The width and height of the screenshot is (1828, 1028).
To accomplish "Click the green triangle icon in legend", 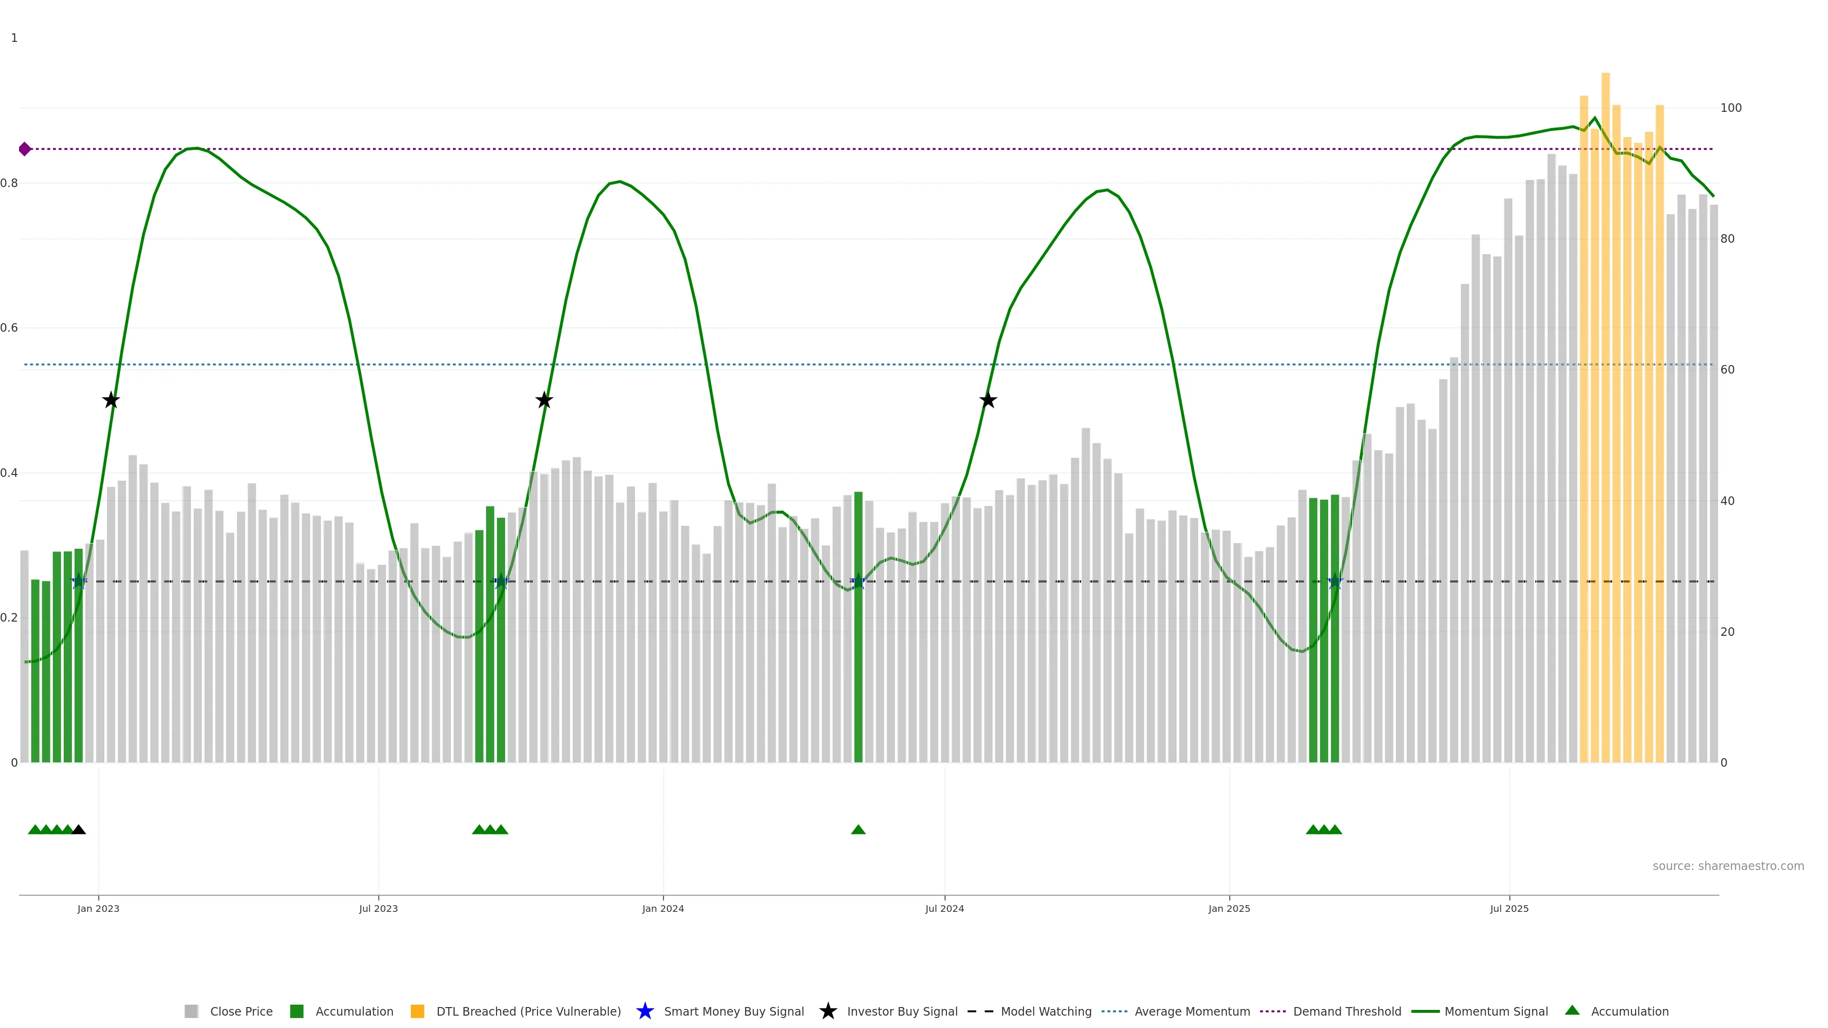I will (x=1572, y=1010).
